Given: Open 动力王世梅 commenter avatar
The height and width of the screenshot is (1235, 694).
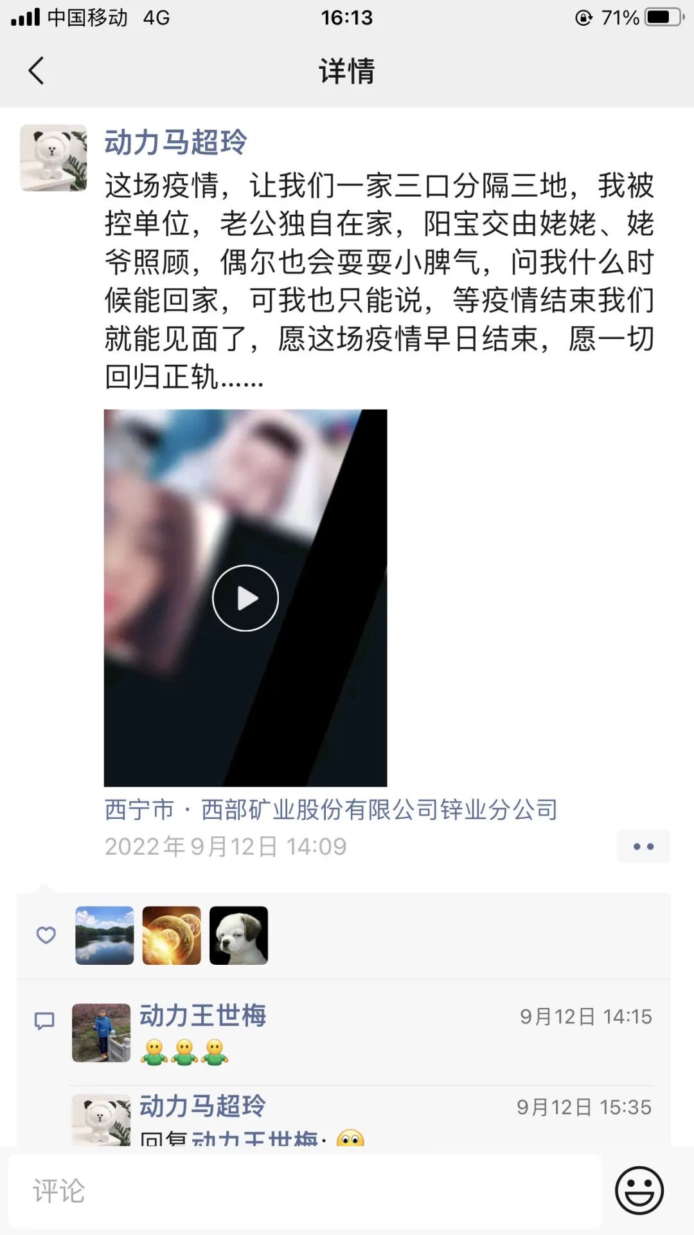Looking at the screenshot, I should (101, 1032).
